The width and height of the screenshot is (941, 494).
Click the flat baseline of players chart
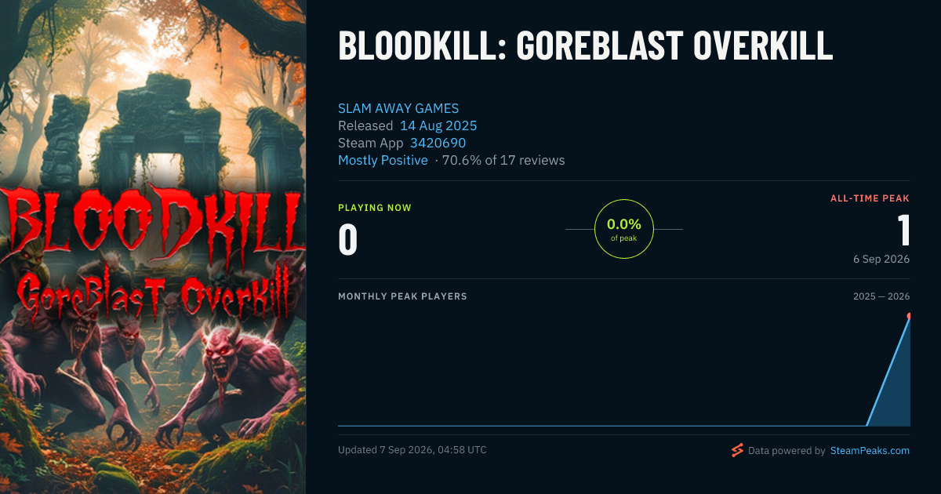click(x=602, y=426)
